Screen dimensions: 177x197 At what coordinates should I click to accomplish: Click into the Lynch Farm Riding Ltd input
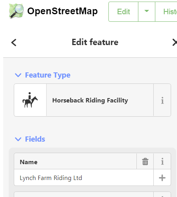(x=84, y=178)
